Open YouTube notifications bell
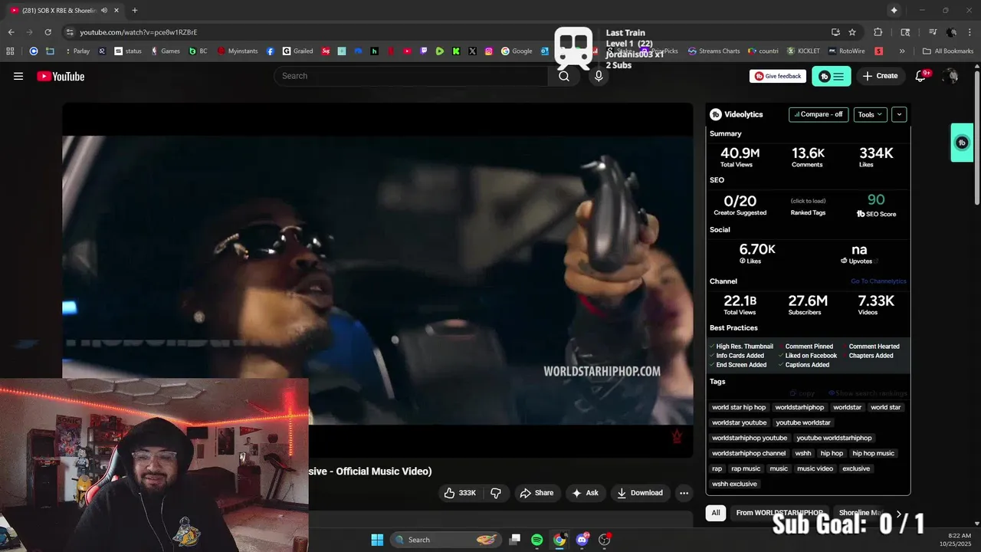The image size is (981, 552). (x=921, y=76)
